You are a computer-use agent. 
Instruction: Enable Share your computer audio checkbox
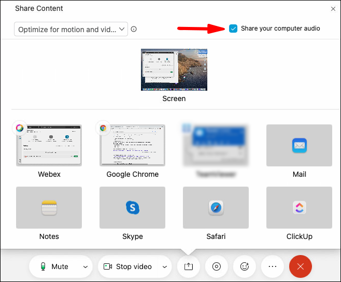(x=233, y=29)
